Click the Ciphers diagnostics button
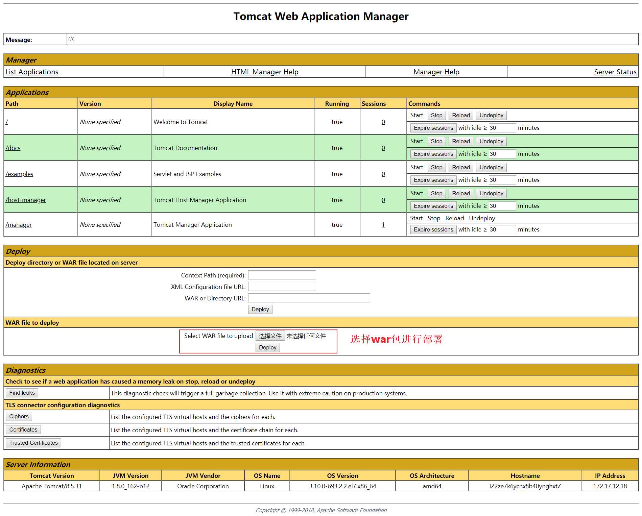The image size is (642, 516). (x=19, y=416)
